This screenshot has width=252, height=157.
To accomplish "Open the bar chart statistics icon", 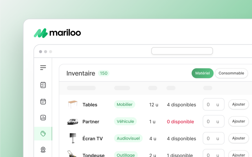I will [x=43, y=118].
